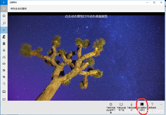Screen dimensions: 166x115
Task: Open the truck category in sidebar
Action: 4,91
